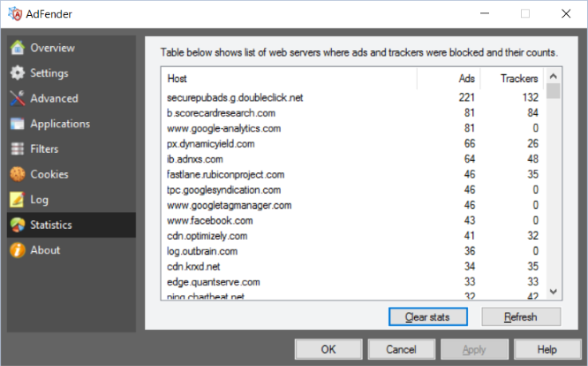Click the greyed Apply button
Image resolution: width=588 pixels, height=366 pixels.
point(474,349)
